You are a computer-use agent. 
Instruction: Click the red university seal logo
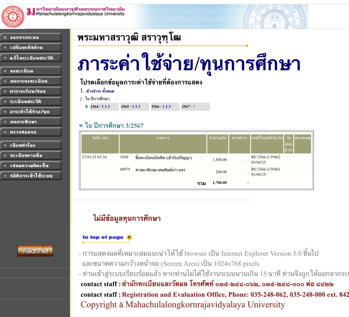click(13, 17)
